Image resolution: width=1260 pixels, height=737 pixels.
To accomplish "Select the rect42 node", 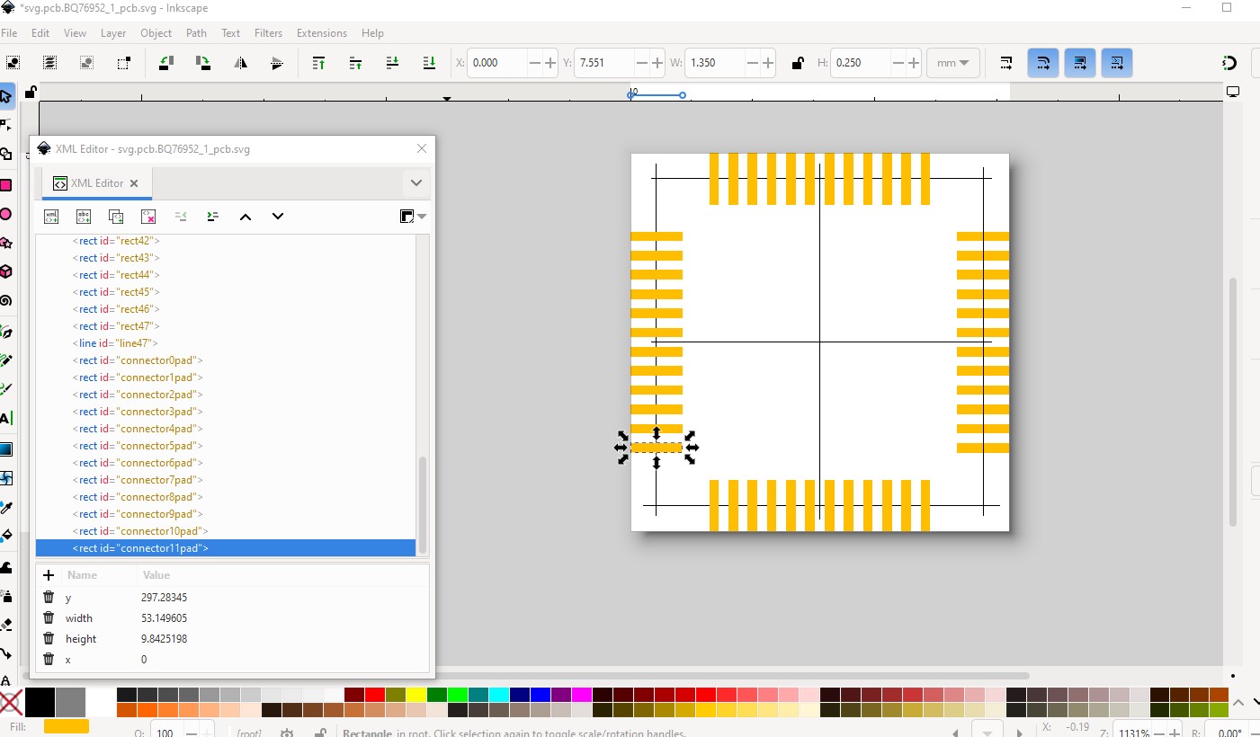I will [226, 241].
